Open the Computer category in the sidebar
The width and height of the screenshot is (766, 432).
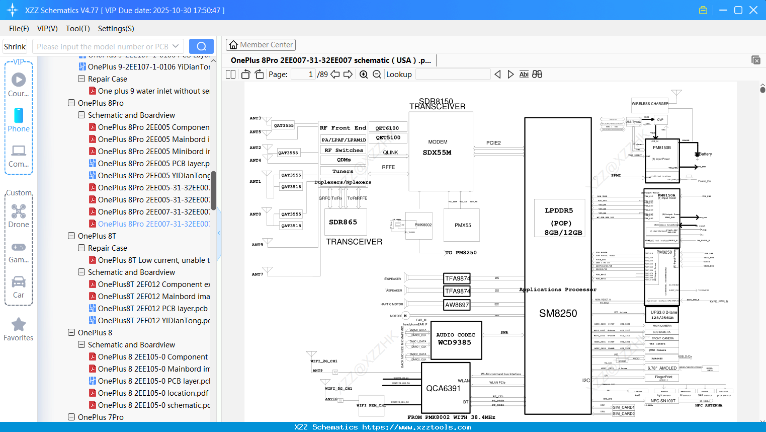click(x=19, y=156)
